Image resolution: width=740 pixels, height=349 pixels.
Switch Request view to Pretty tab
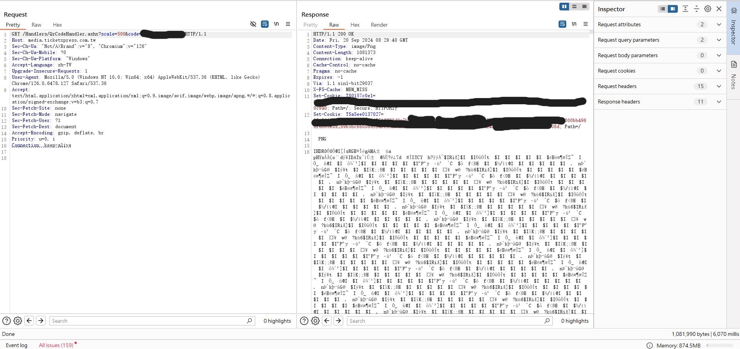pos(13,25)
